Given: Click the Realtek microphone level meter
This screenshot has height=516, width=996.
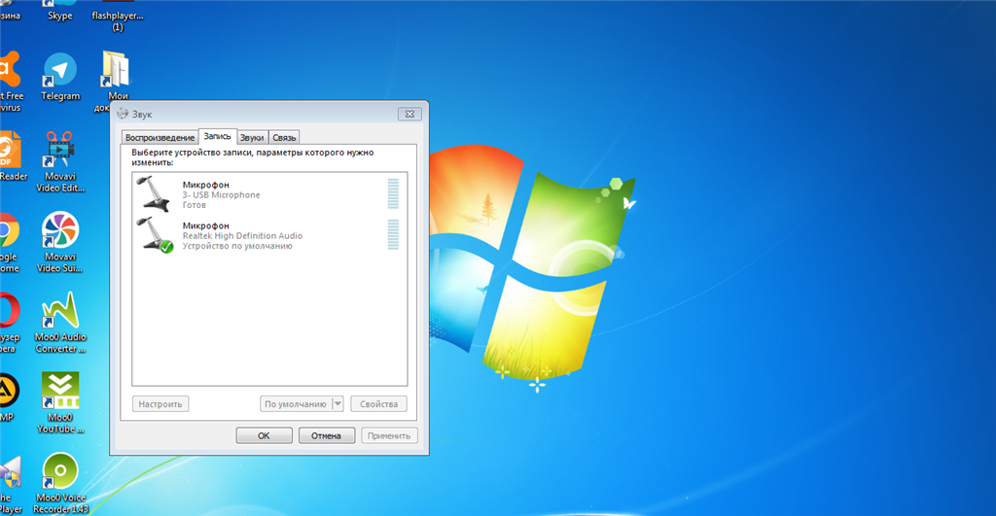Looking at the screenshot, I should 393,235.
